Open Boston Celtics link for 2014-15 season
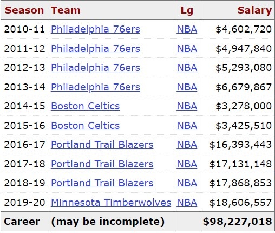This screenshot has height=233, width=275. (85, 106)
